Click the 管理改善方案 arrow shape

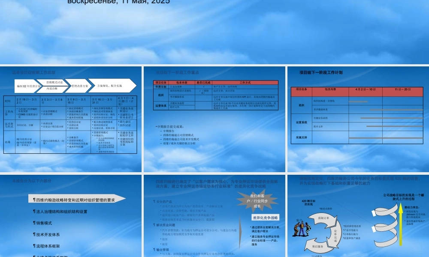tap(78, 86)
